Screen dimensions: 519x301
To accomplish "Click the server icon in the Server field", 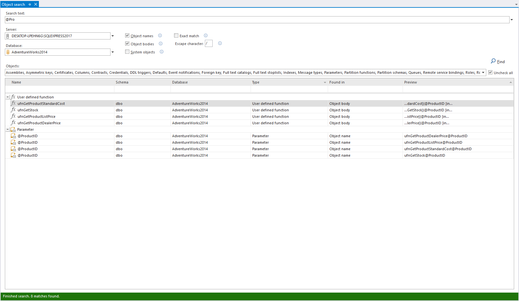I will click(8, 36).
